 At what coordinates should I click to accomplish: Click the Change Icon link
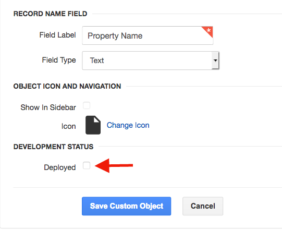click(128, 125)
